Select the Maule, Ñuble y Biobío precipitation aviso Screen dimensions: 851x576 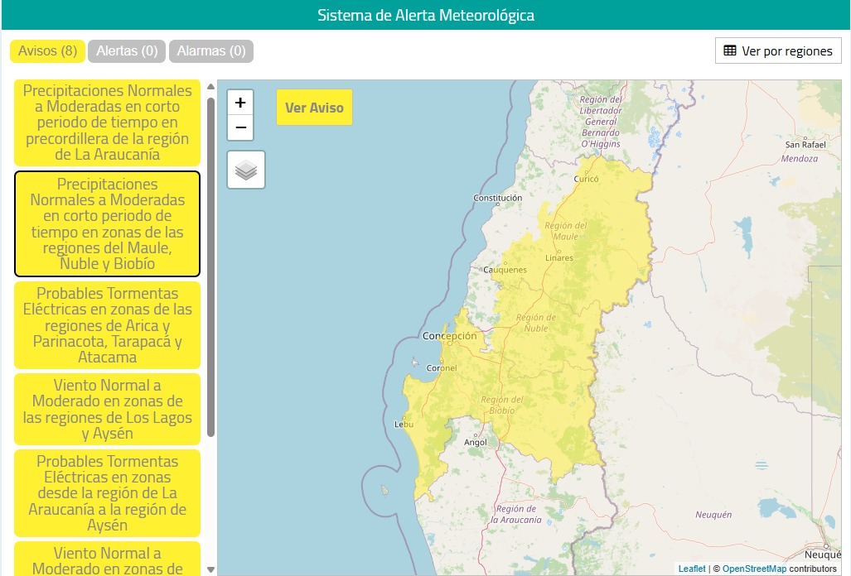106,223
